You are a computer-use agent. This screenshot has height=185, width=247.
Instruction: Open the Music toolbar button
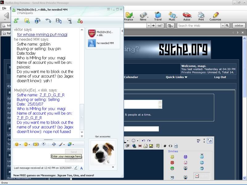pyautogui.click(x=172, y=16)
